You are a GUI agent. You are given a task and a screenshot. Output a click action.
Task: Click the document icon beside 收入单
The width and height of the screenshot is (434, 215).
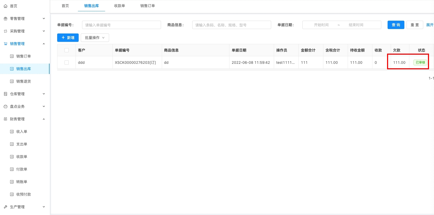[x=12, y=132]
